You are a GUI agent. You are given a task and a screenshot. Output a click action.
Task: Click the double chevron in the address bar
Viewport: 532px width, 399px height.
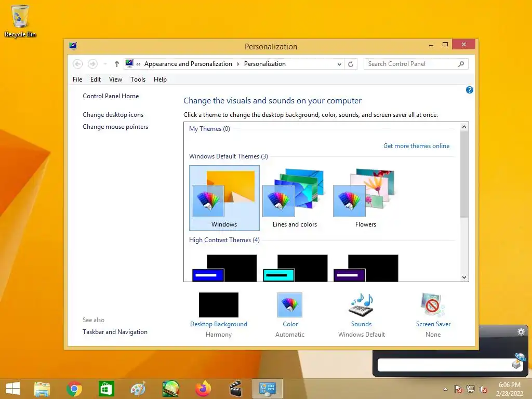click(138, 64)
